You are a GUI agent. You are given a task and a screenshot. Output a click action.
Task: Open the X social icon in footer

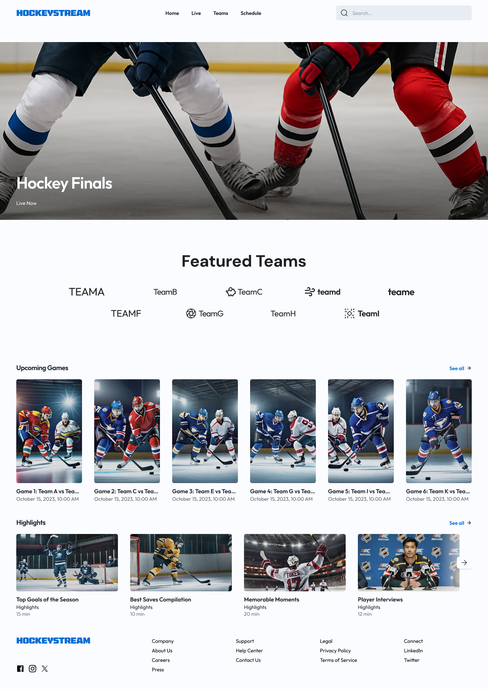[x=45, y=669]
